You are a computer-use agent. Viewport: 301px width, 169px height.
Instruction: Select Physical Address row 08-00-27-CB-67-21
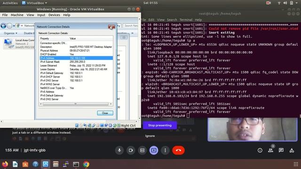pyautogui.click(x=76, y=51)
